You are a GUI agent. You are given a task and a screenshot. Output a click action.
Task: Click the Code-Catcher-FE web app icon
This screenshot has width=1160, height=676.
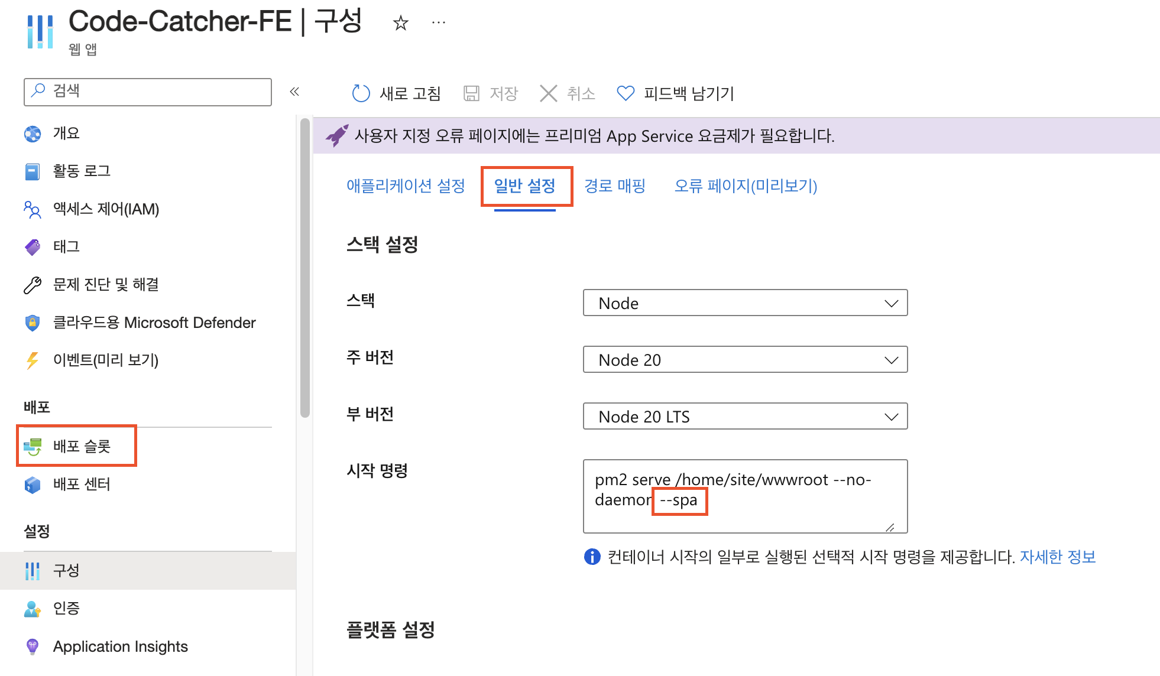pyautogui.click(x=40, y=32)
